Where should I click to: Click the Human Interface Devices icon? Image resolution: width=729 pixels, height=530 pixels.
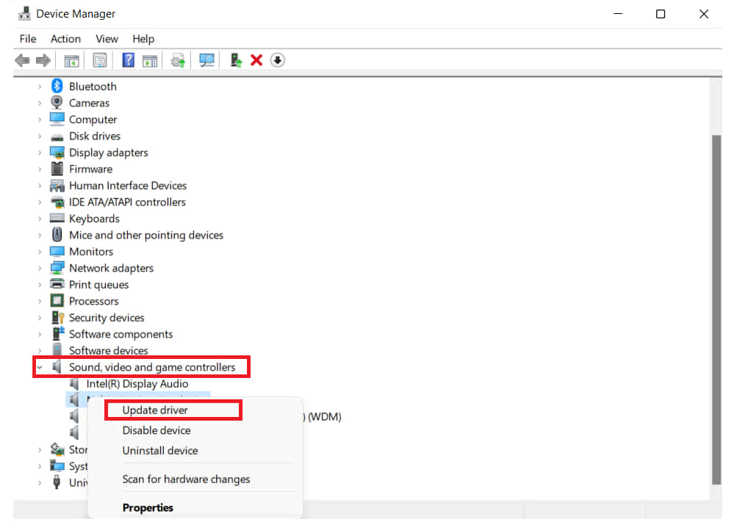(x=57, y=186)
